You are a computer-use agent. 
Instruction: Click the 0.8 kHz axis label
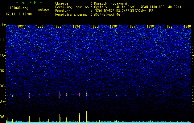point(3,86)
